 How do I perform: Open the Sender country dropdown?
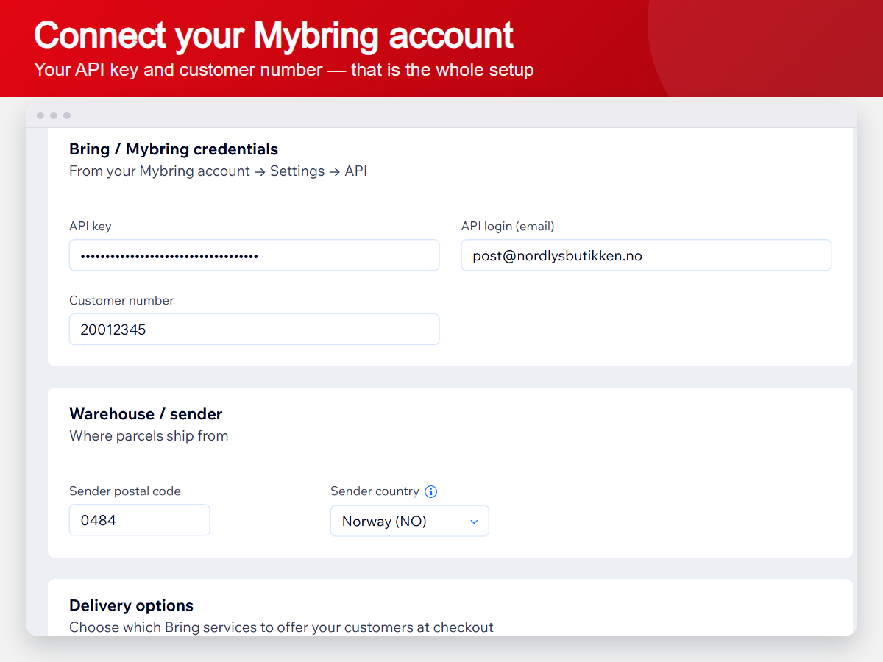(410, 521)
